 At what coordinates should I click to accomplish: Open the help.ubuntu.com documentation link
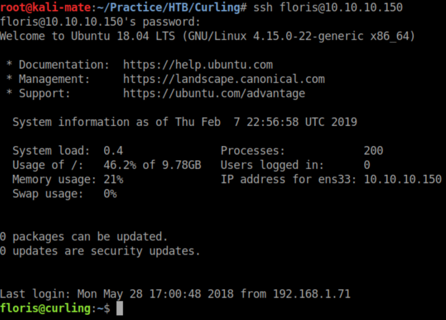tap(198, 65)
